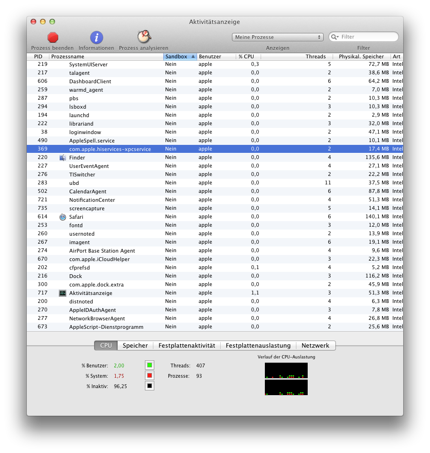Click the red Prozess beenden stop icon
Screen dimensions: 430x453
pos(53,37)
